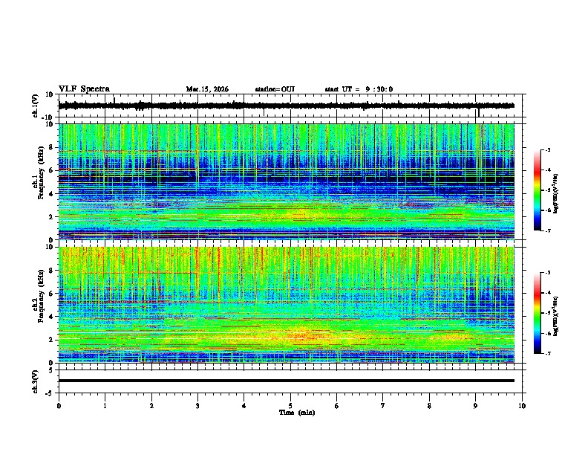Image resolution: width=588 pixels, height=455 pixels.
Task: Click tick label "8" on the Time axis
Action: click(429, 406)
